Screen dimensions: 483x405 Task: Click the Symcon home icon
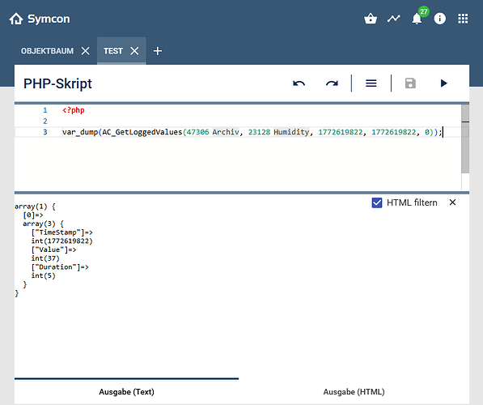pos(16,19)
